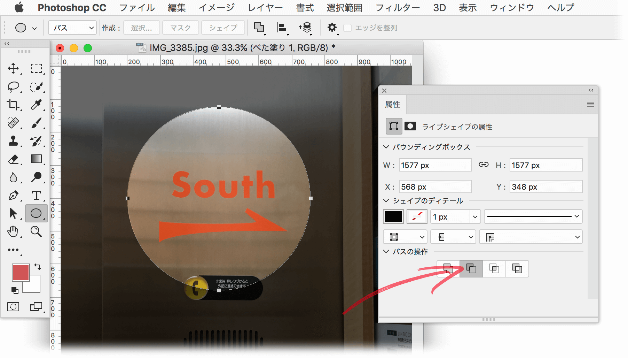Select the Type tool
Screen dimensions: 628x358
pos(36,195)
